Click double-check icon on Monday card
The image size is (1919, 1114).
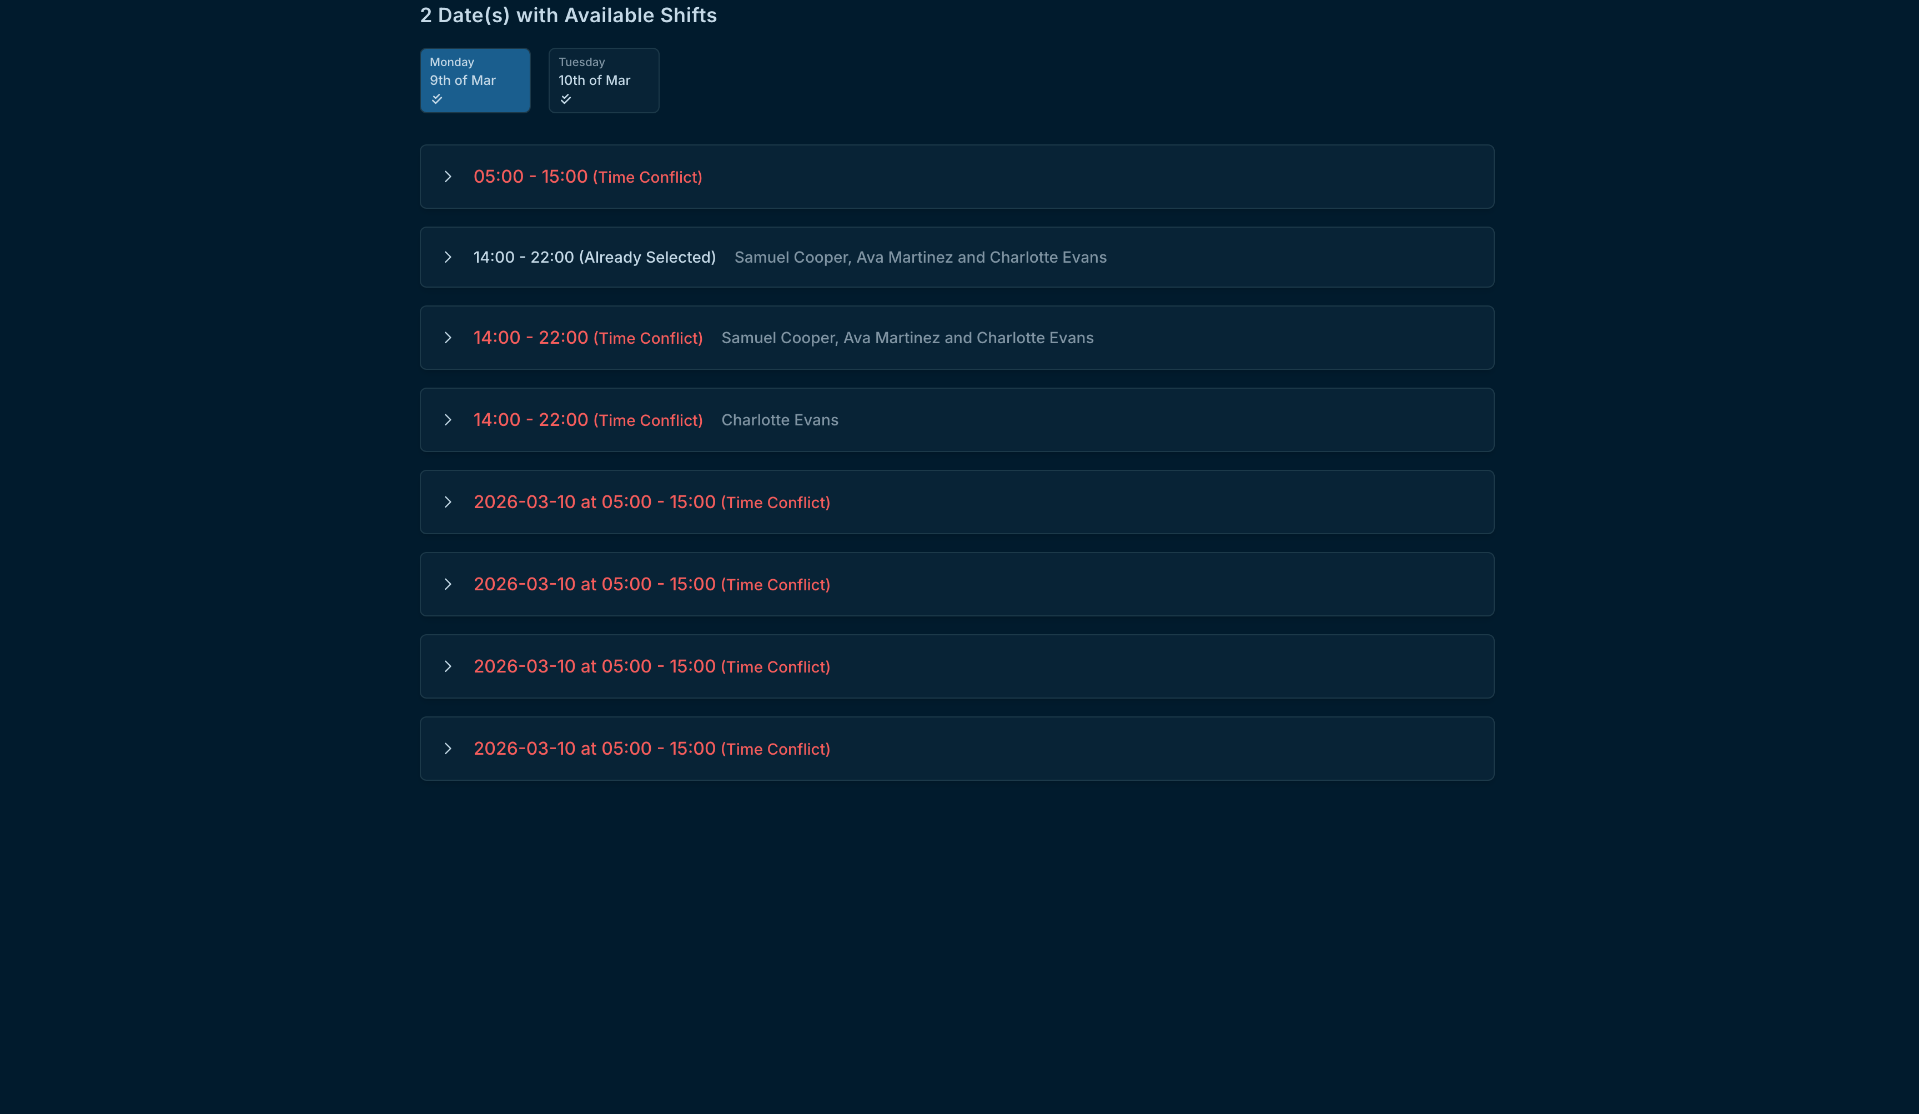tap(437, 99)
